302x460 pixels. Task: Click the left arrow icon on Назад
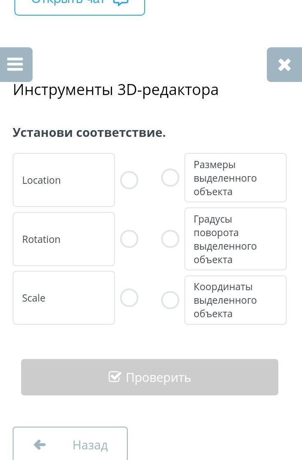click(40, 444)
